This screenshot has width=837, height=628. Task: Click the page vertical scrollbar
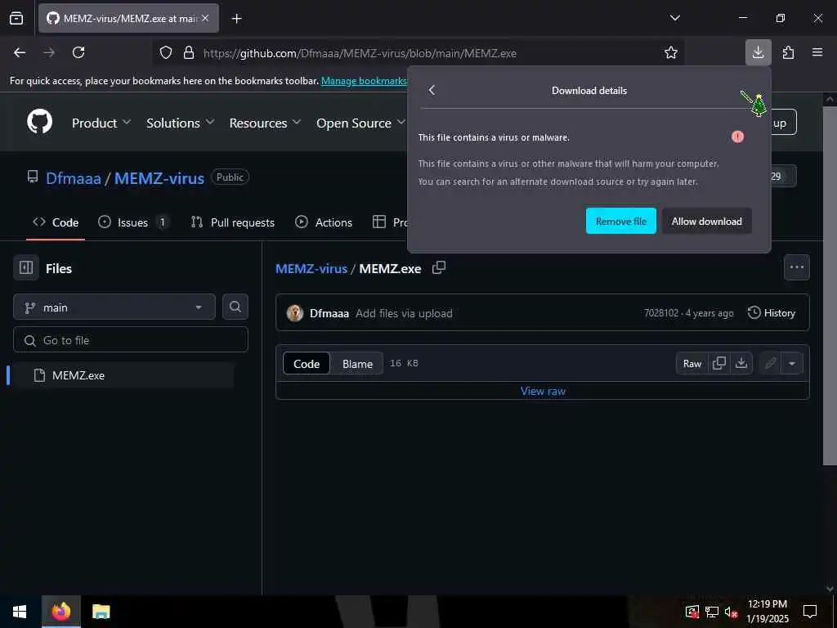pos(829,285)
